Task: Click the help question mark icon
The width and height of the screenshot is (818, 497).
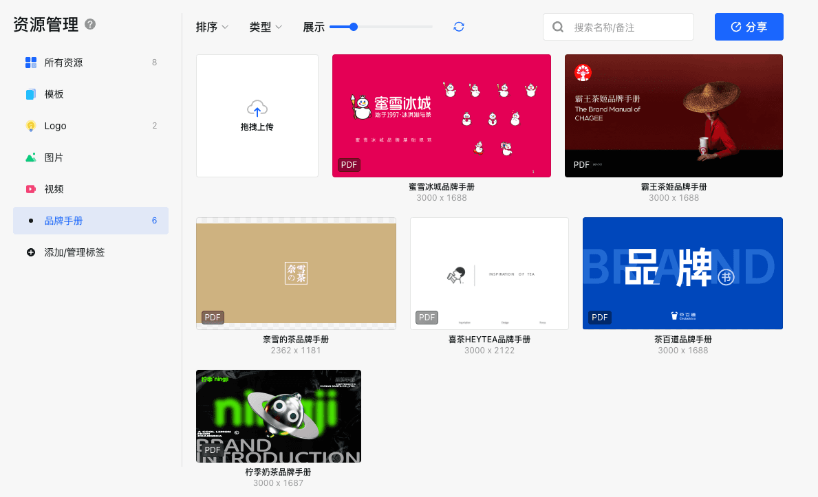Action: 90,24
